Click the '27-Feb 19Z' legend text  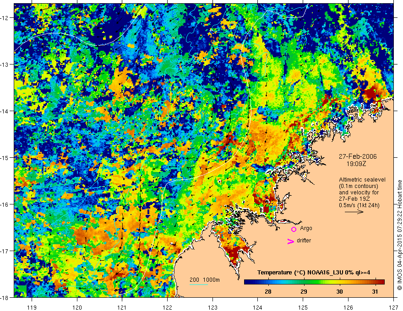click(x=355, y=199)
